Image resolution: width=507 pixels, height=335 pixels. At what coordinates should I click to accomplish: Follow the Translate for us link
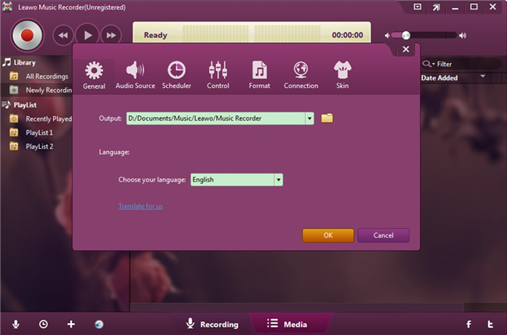(140, 206)
